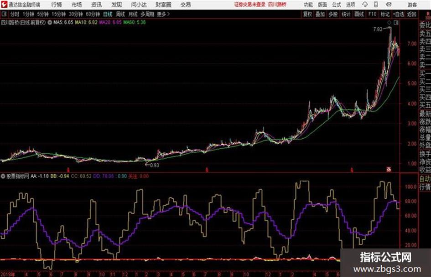Open the F10 company info button

372,14
